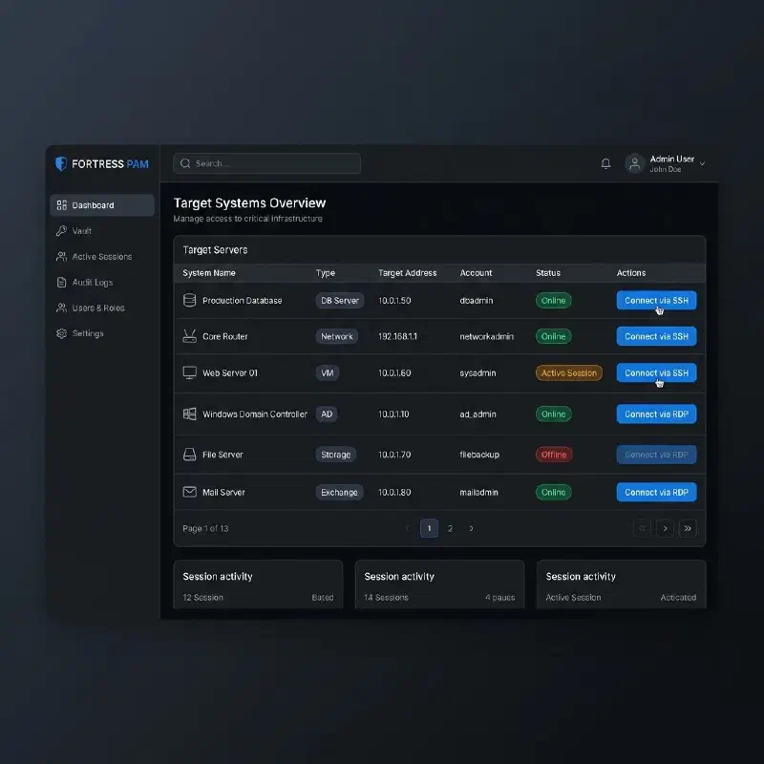The height and width of the screenshot is (764, 764).
Task: Click the Mail Server envelope icon
Action: point(189,492)
